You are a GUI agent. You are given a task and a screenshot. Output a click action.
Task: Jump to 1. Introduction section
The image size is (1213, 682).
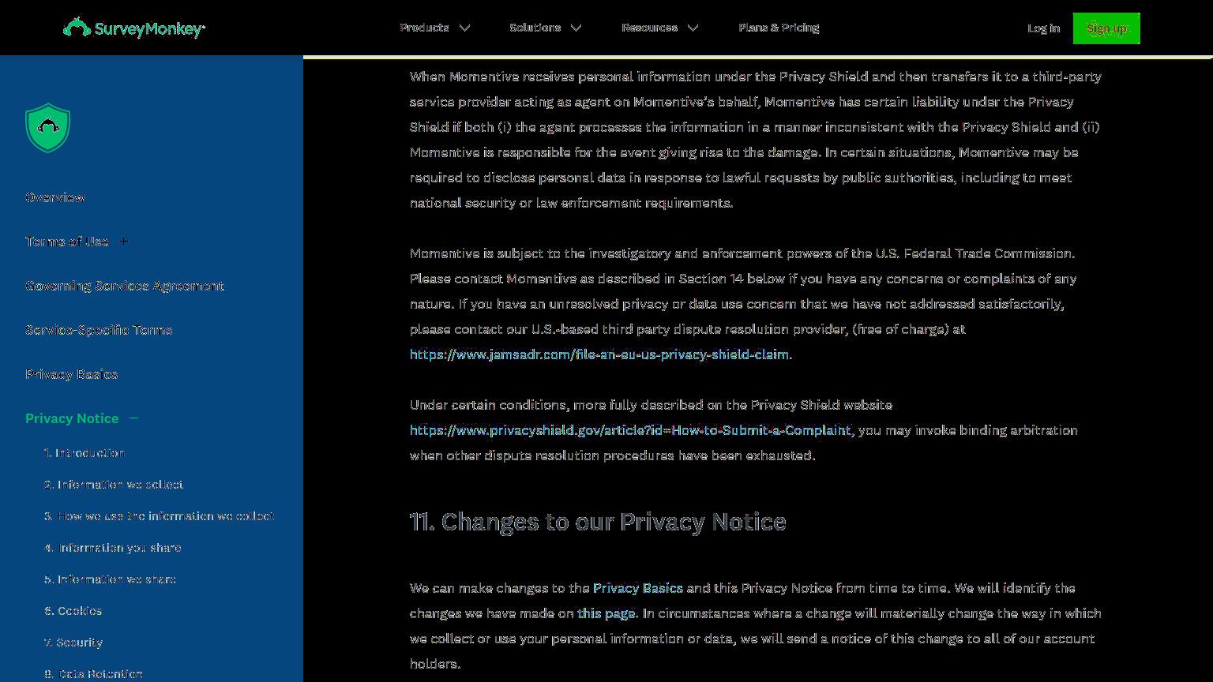pyautogui.click(x=84, y=453)
